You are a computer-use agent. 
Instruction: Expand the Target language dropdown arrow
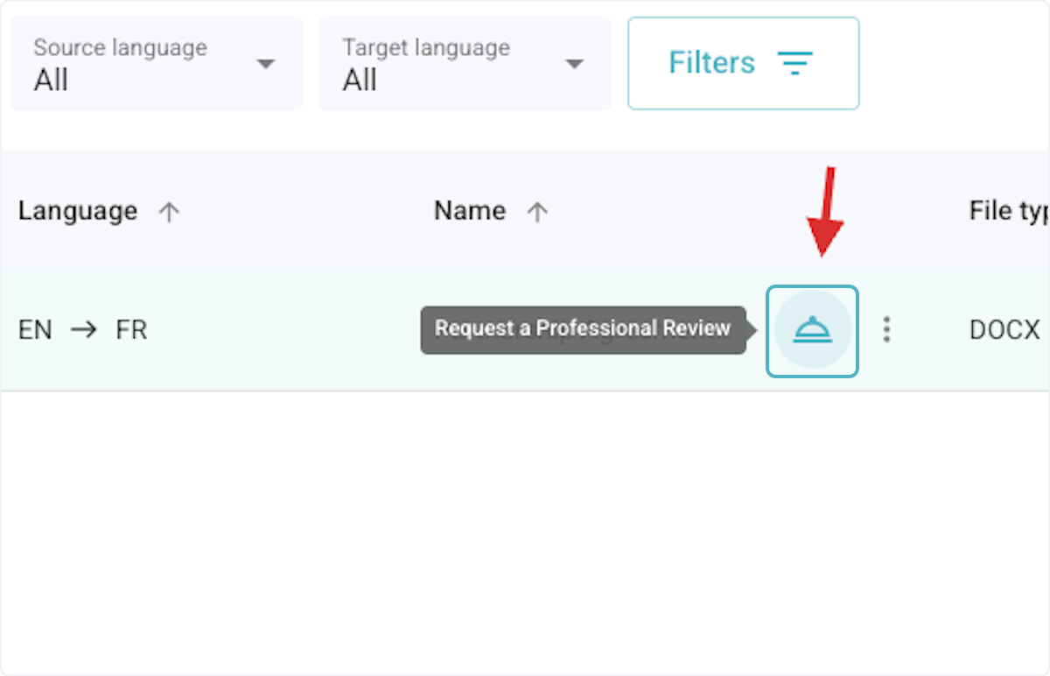click(x=574, y=64)
